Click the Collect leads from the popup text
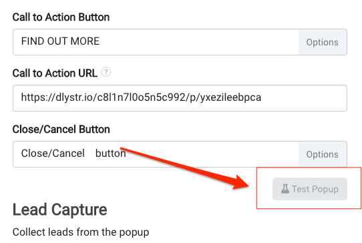The image size is (362, 243). 81,232
